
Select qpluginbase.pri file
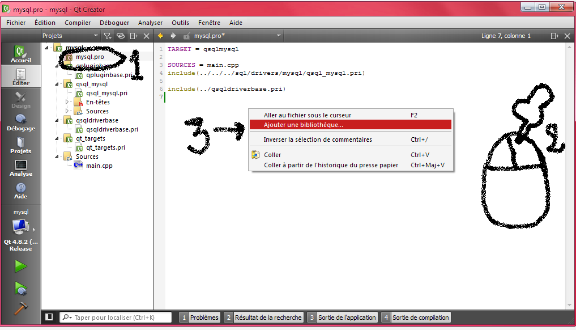click(x=109, y=75)
